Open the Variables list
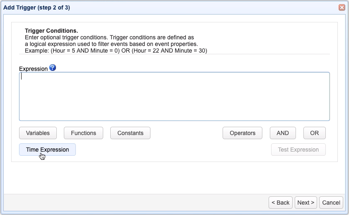The image size is (349, 215). (38, 133)
